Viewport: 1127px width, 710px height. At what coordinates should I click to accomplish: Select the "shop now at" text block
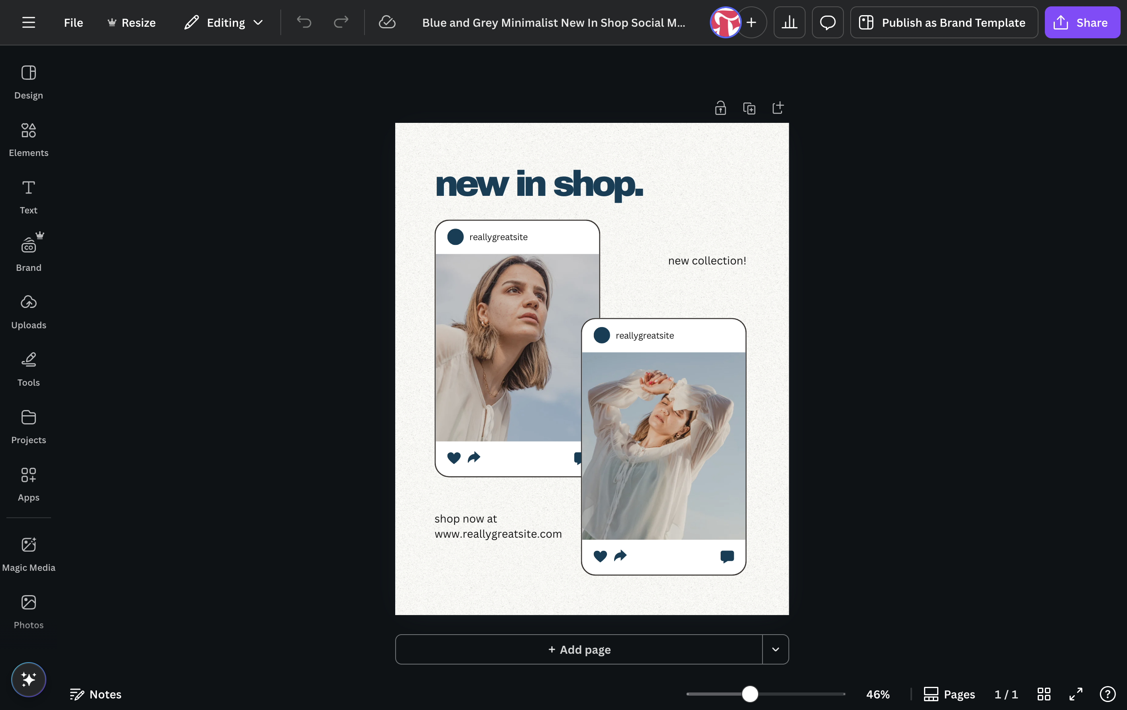pyautogui.click(x=498, y=526)
